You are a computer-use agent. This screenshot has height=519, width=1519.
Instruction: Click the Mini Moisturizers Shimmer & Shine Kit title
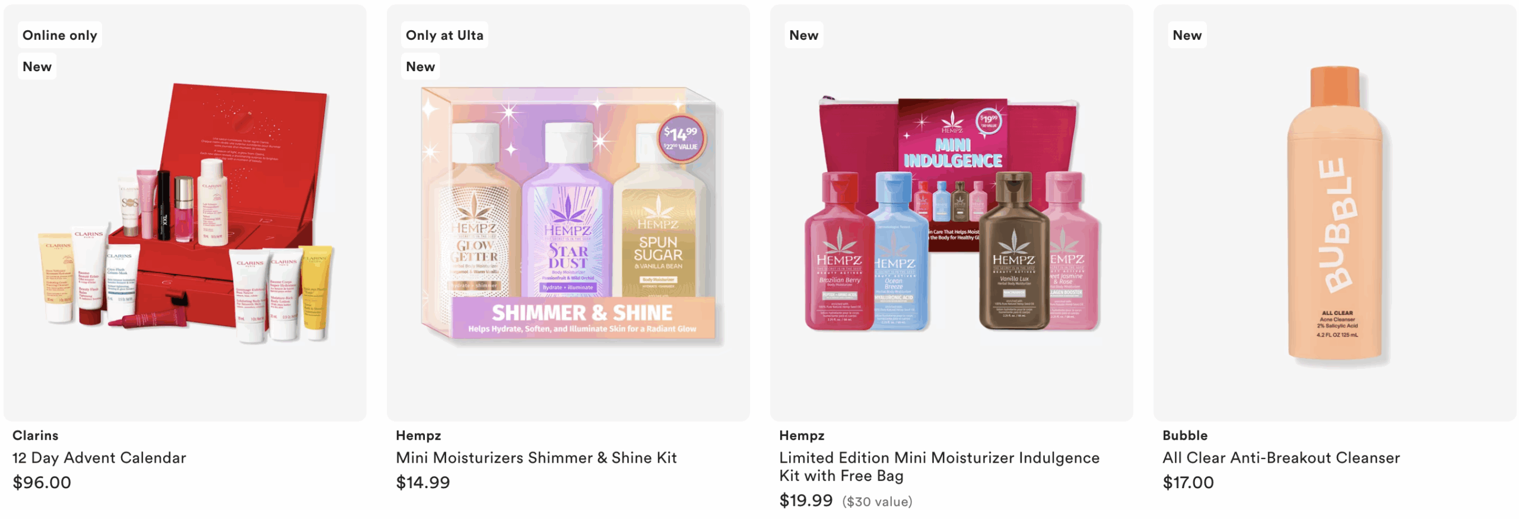click(x=536, y=457)
